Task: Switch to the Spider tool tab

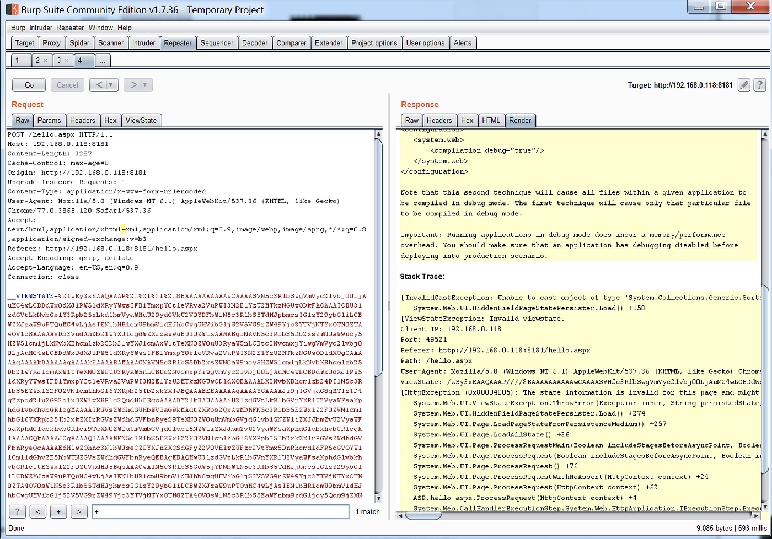Action: tap(79, 43)
